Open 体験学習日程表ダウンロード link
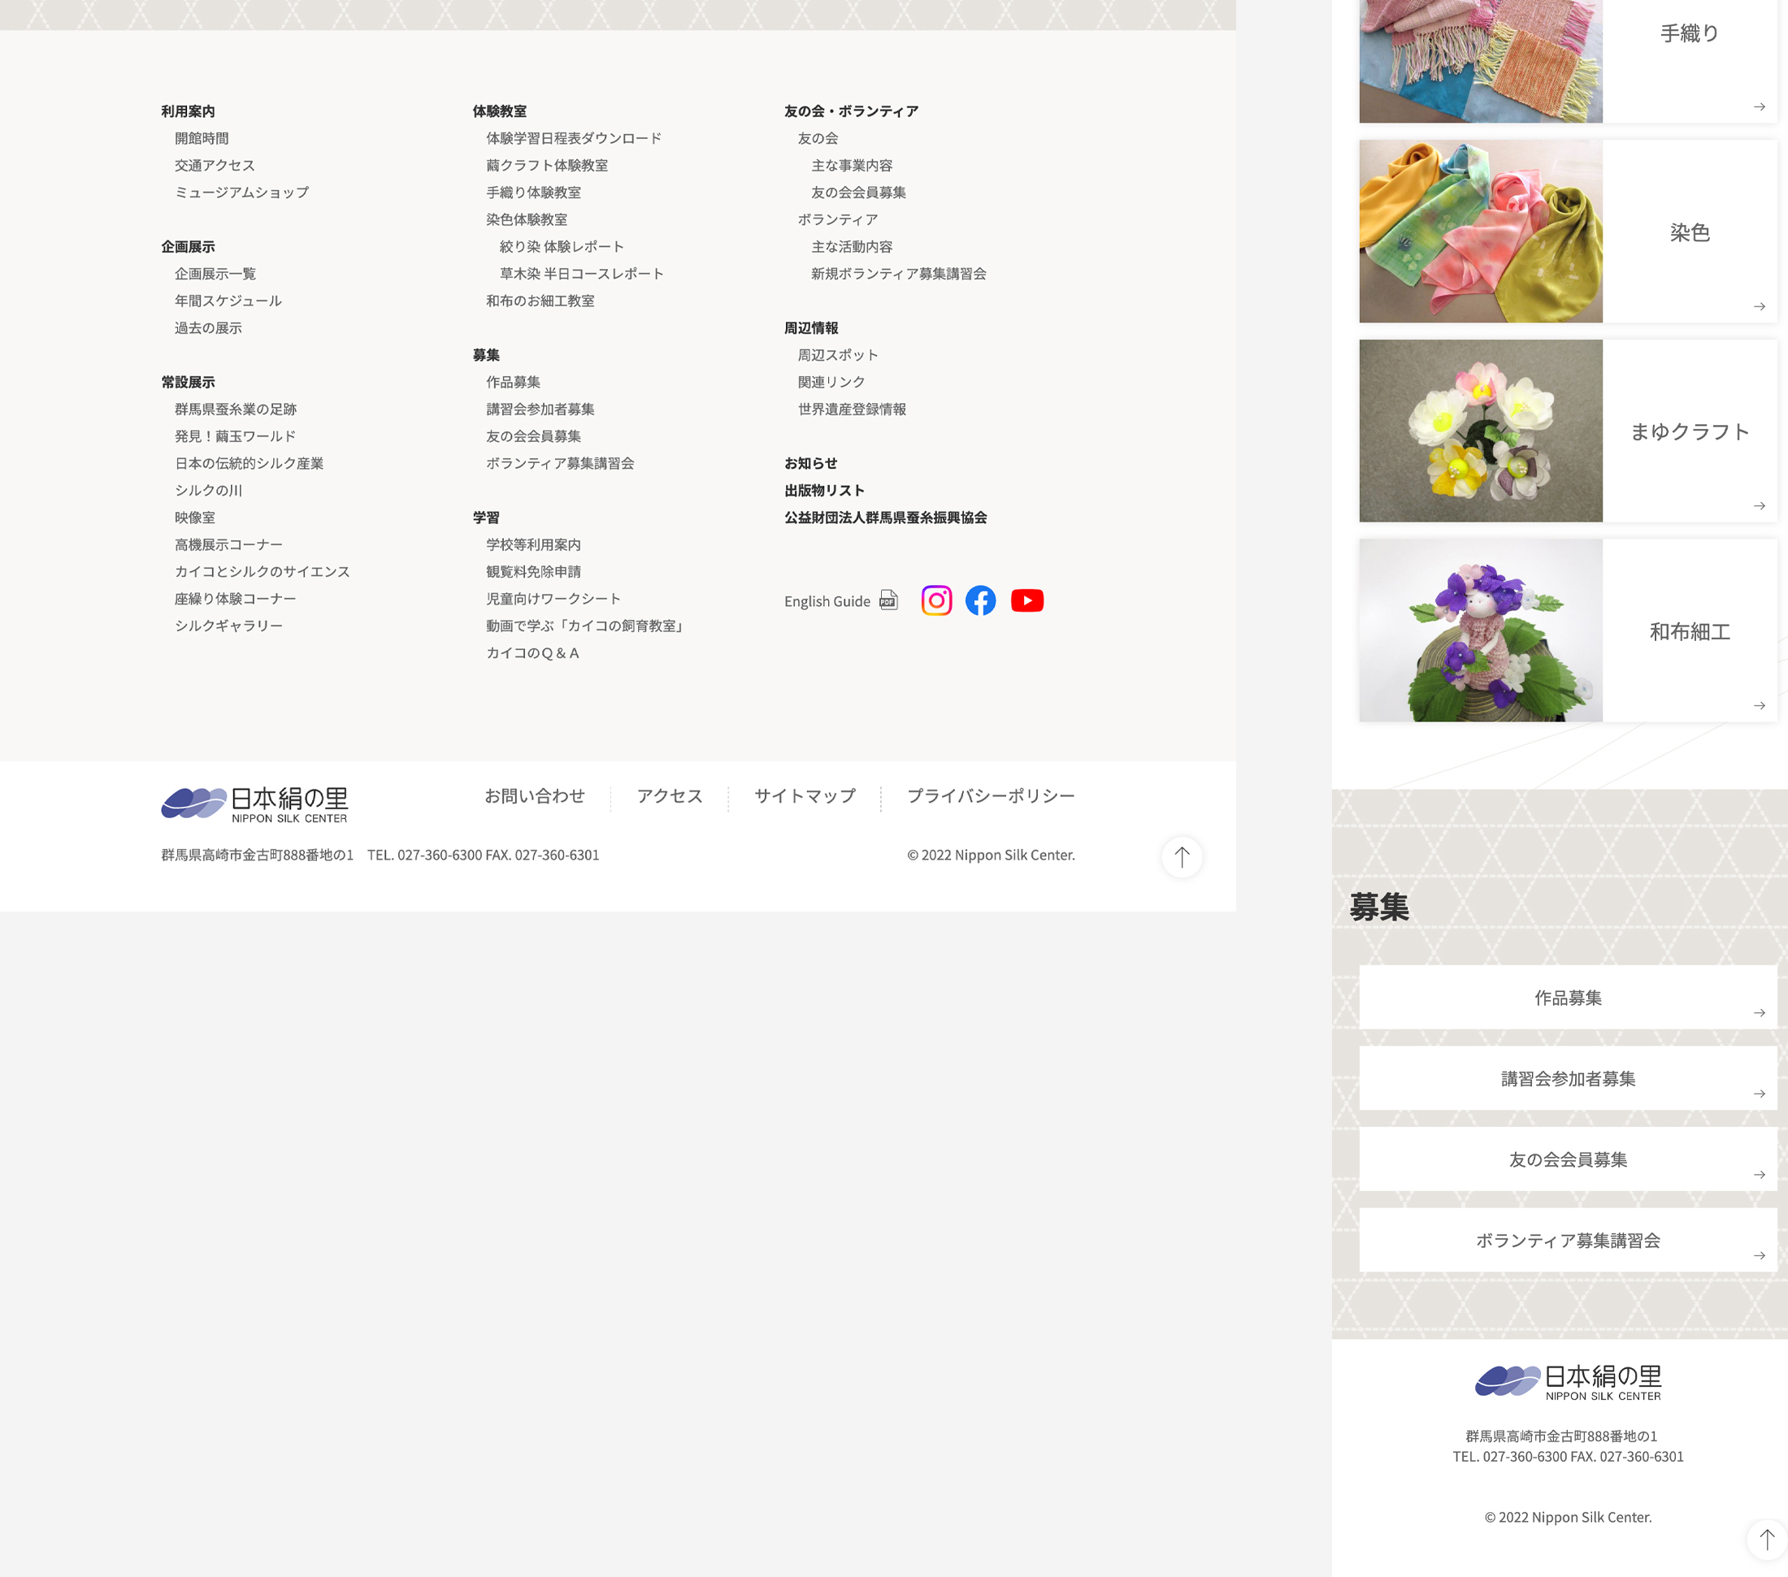The height and width of the screenshot is (1577, 1788). click(x=574, y=138)
